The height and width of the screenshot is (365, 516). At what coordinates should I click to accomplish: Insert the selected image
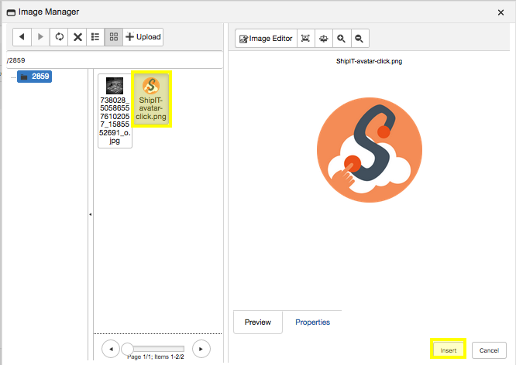(449, 350)
